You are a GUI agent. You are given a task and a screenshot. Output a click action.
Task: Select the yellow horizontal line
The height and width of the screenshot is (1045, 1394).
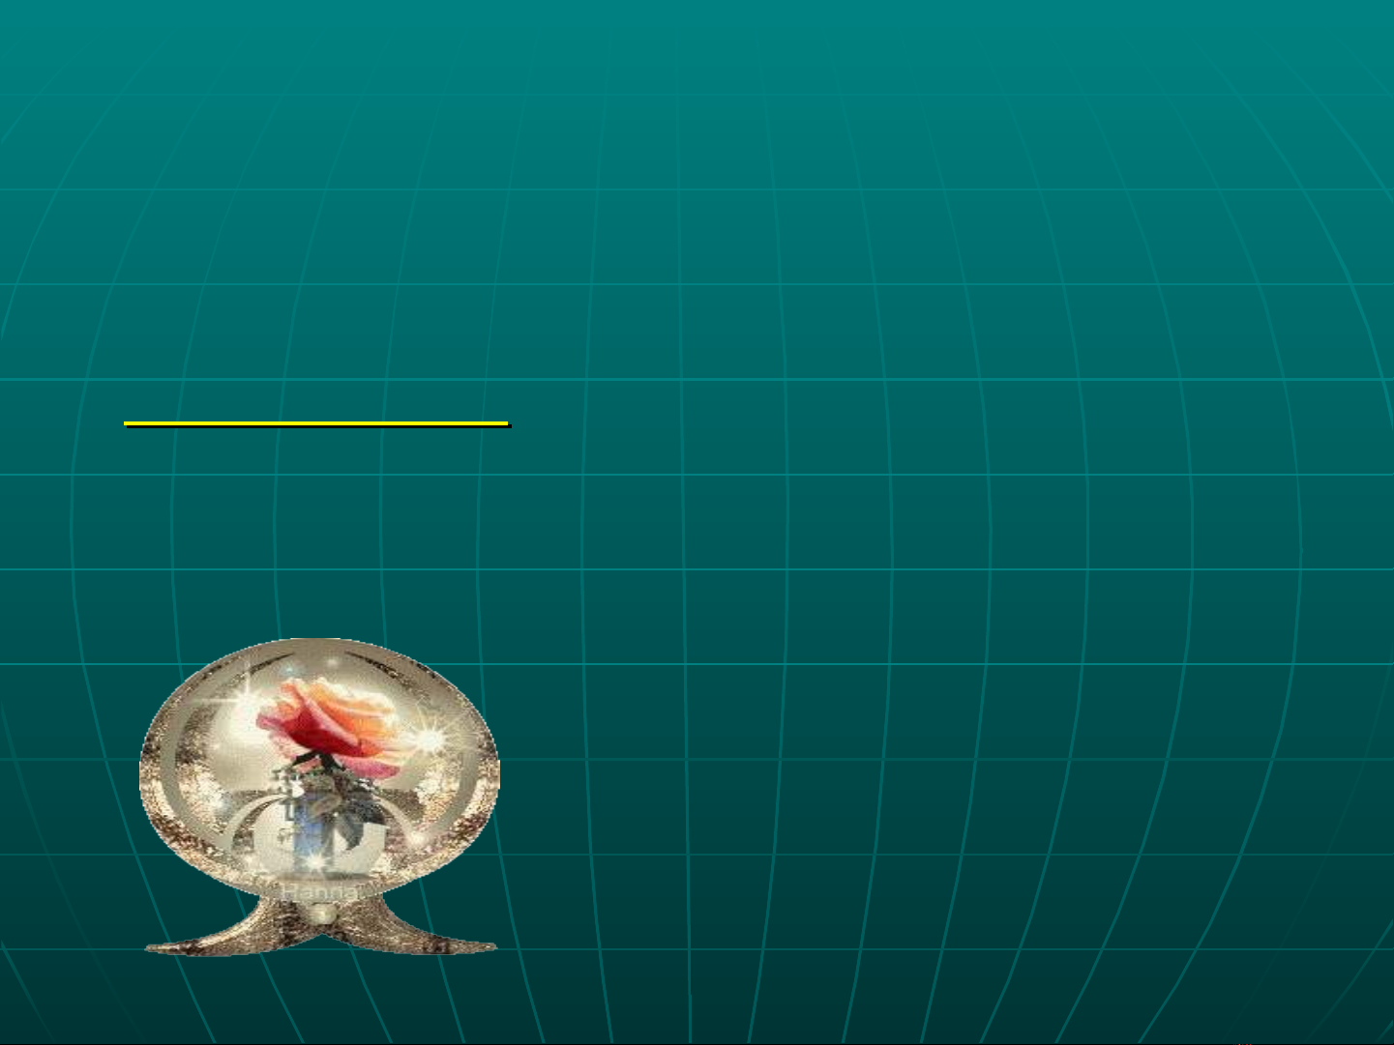click(x=316, y=423)
